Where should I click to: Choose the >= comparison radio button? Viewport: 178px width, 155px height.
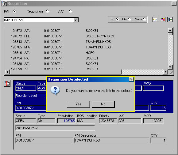tap(118, 19)
